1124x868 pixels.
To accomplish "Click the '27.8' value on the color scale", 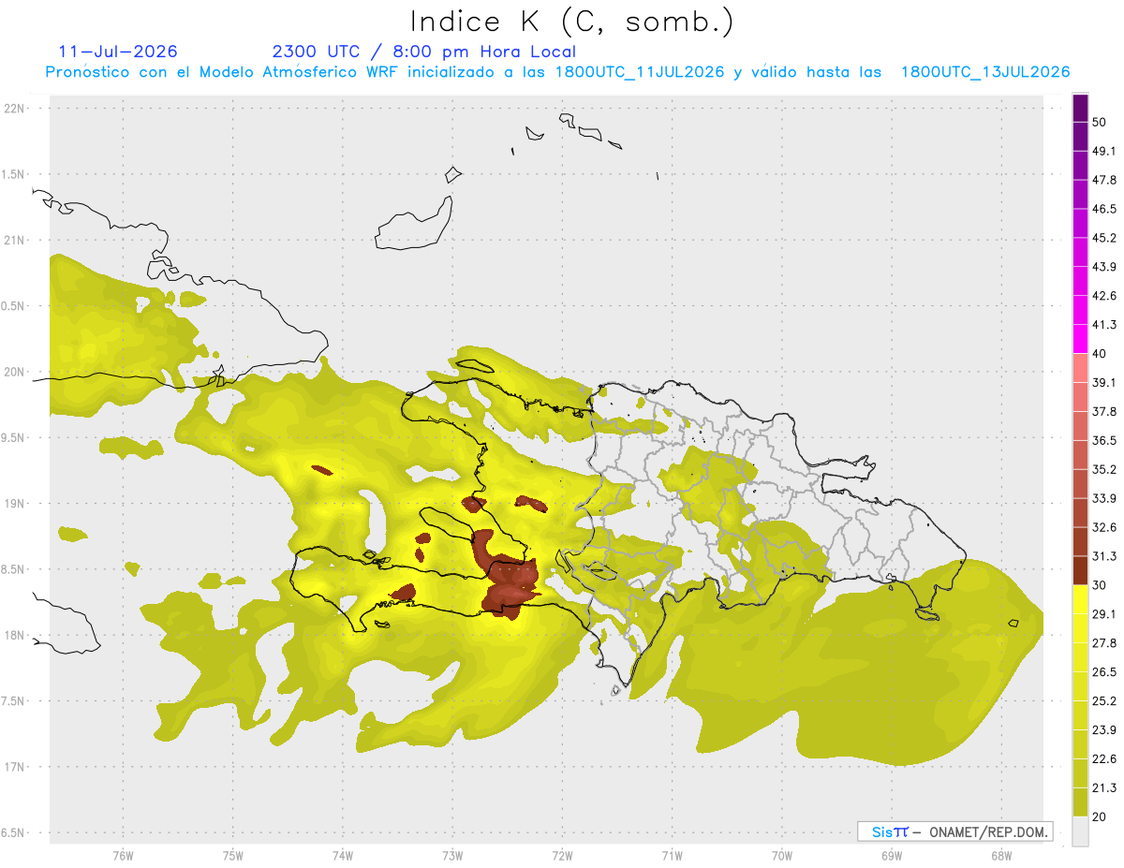I will pos(1104,643).
